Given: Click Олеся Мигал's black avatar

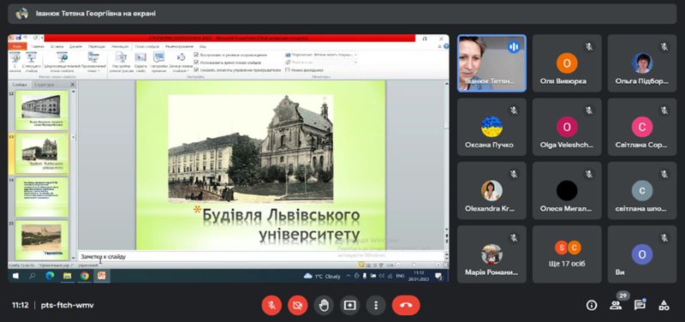Looking at the screenshot, I should [x=567, y=190].
